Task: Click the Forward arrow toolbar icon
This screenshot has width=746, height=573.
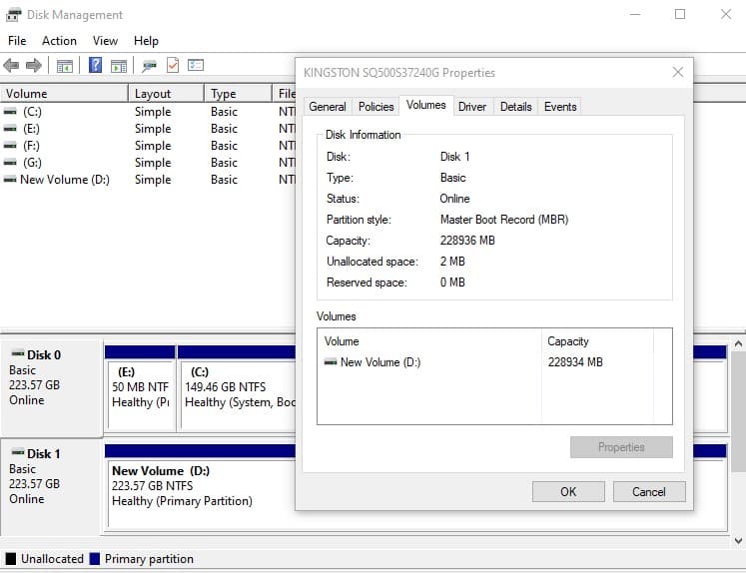Action: [33, 66]
